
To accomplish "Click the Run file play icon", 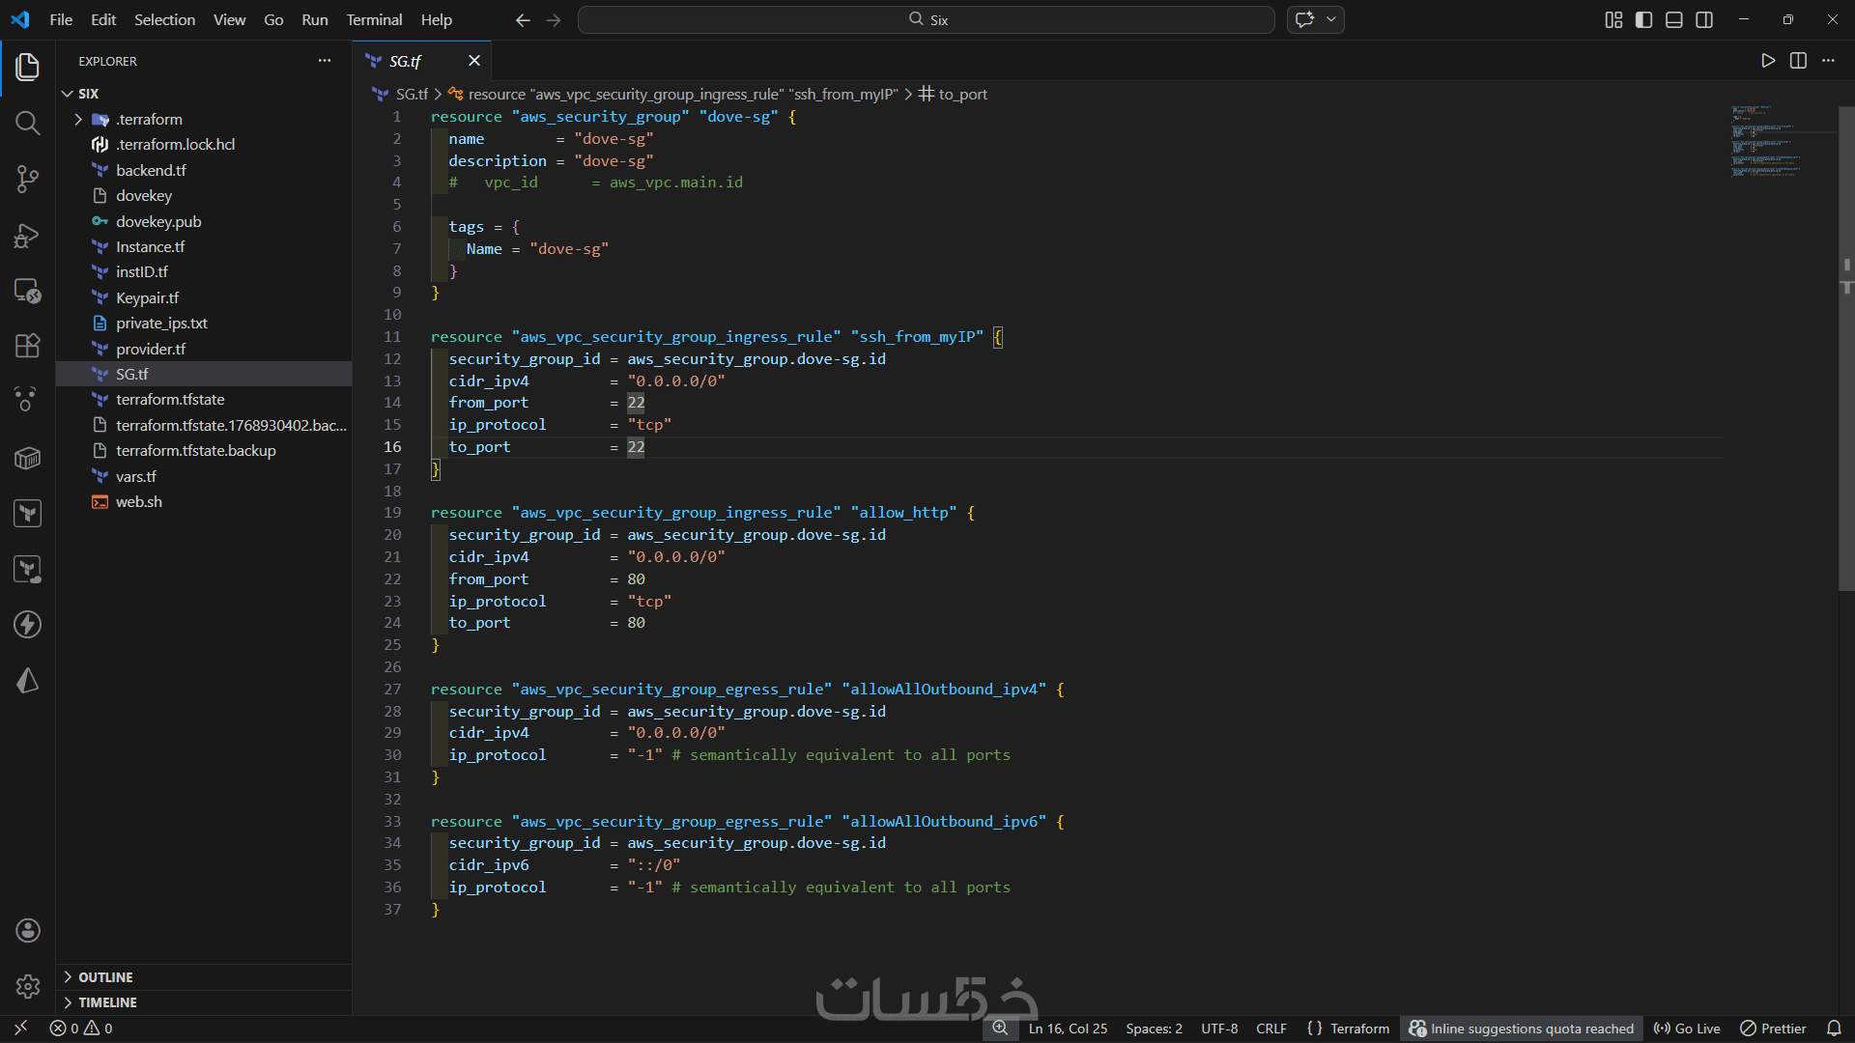I will (x=1767, y=61).
